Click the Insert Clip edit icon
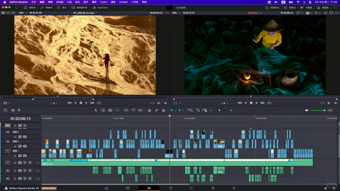The image size is (340, 191). tap(126, 110)
